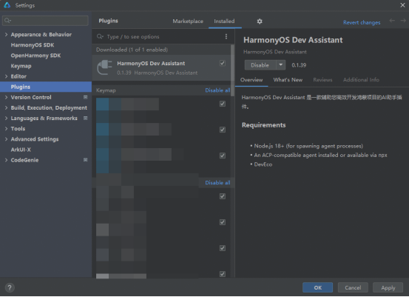Image resolution: width=409 pixels, height=297 pixels.
Task: Expand Languages & Frameworks node
Action: point(6,118)
